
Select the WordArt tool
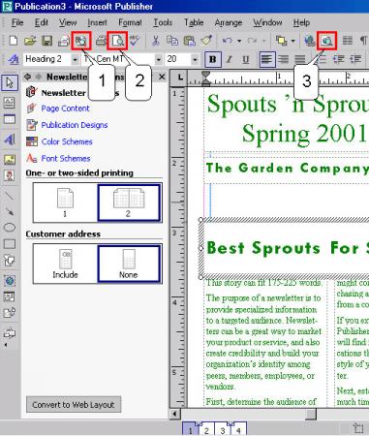click(x=9, y=140)
